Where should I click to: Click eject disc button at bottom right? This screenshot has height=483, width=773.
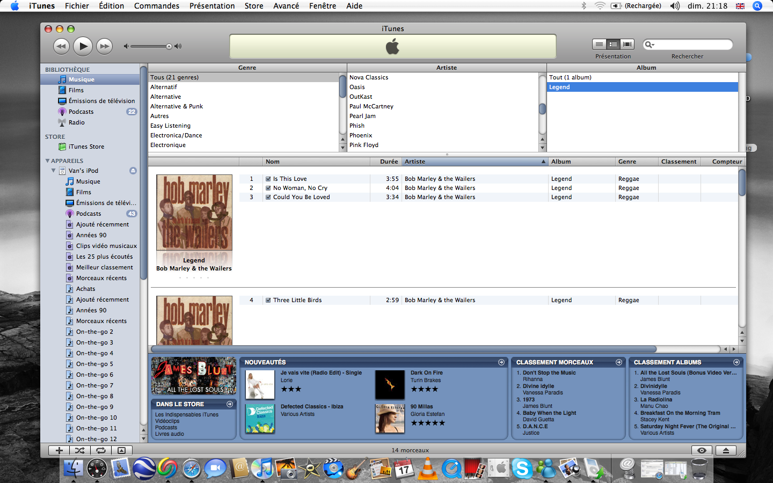click(x=726, y=450)
